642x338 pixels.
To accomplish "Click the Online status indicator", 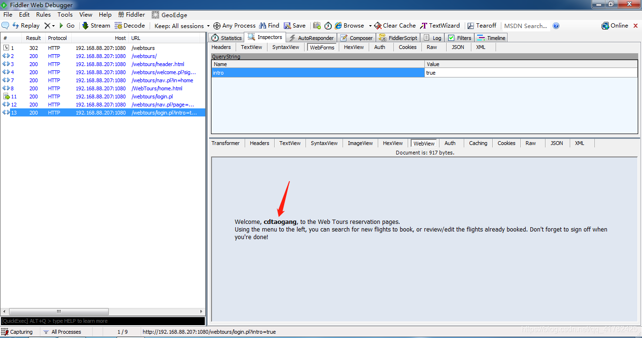I will (x=615, y=26).
